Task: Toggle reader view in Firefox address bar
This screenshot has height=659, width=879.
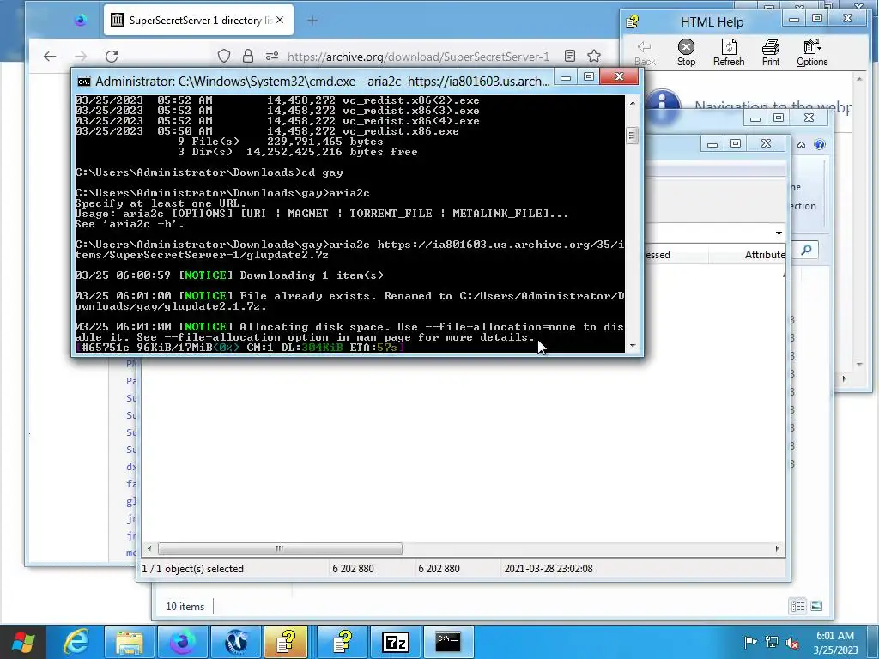Action: pyautogui.click(x=570, y=56)
